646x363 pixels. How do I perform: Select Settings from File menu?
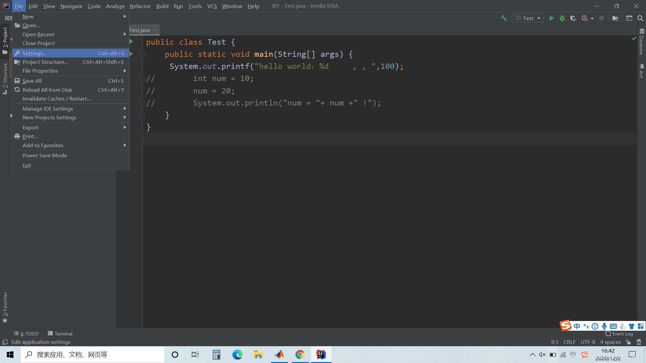click(35, 53)
